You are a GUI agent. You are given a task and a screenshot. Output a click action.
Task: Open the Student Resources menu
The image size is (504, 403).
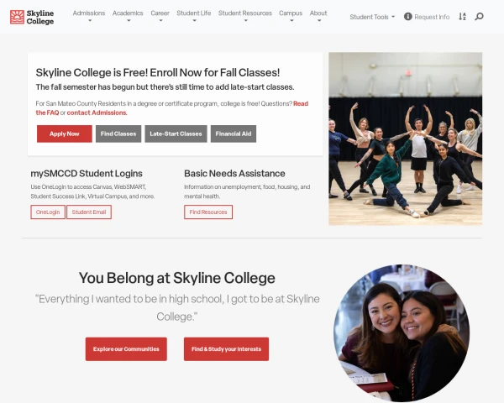click(x=245, y=16)
